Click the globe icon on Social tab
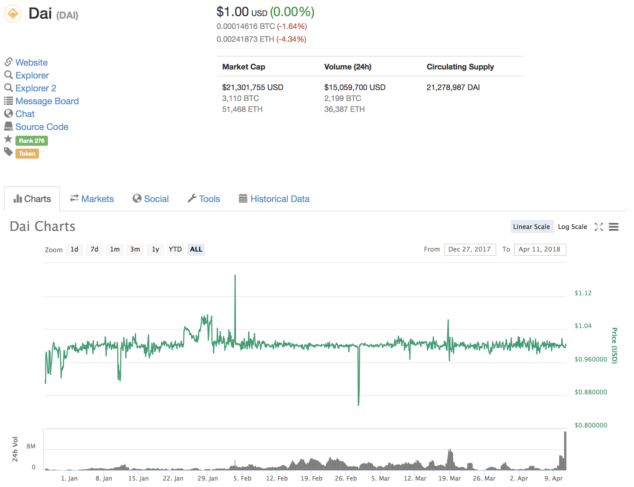The image size is (634, 487). pyautogui.click(x=137, y=198)
